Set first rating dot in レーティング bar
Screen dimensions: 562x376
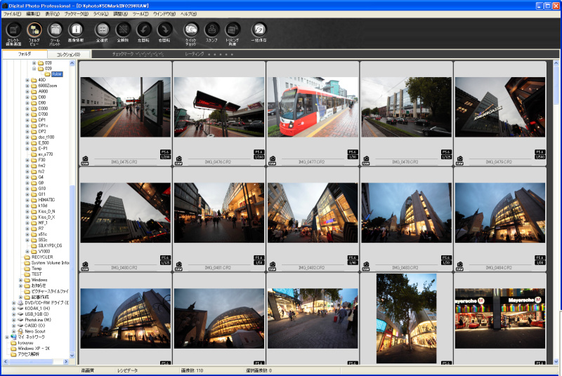coord(209,55)
